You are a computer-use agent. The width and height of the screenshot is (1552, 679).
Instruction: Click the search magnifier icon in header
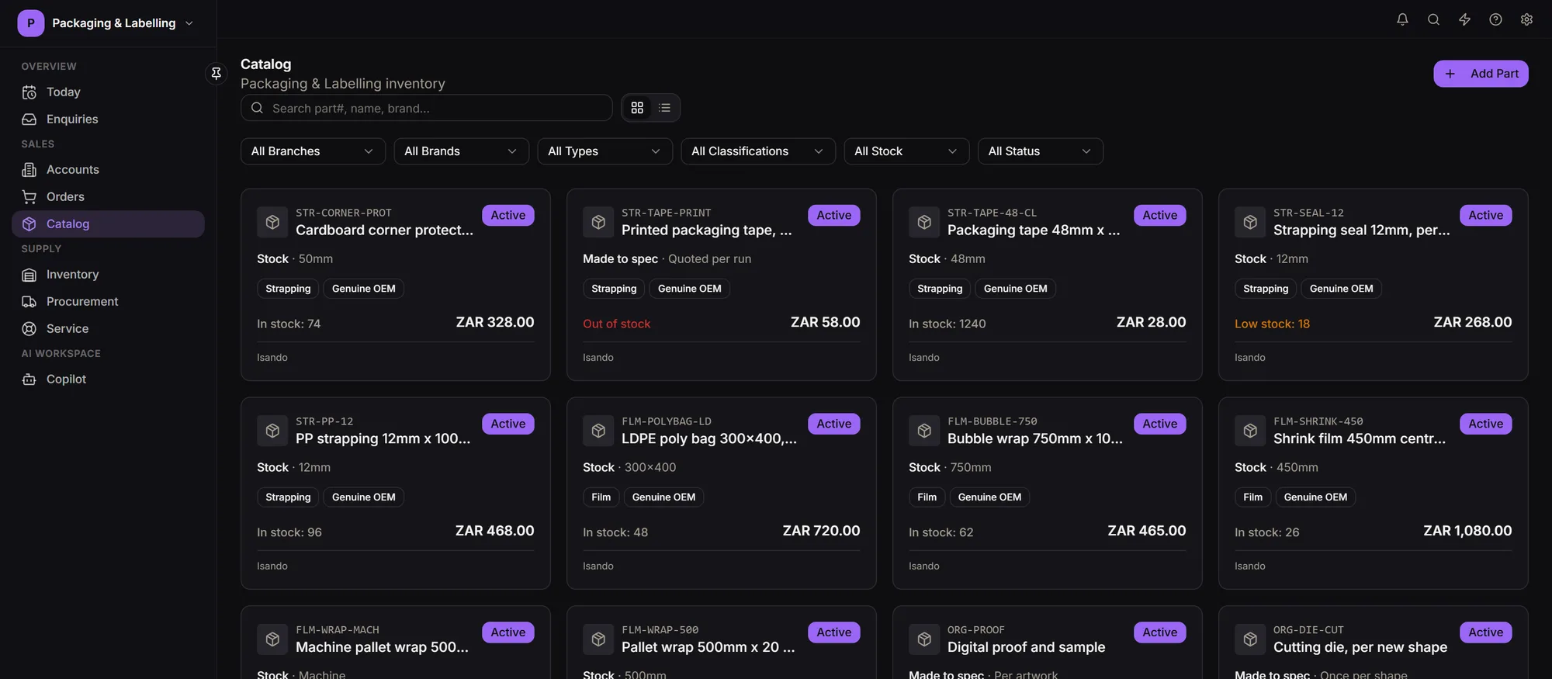click(1433, 19)
